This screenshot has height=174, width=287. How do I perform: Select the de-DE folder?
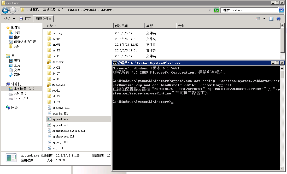tap(54, 39)
